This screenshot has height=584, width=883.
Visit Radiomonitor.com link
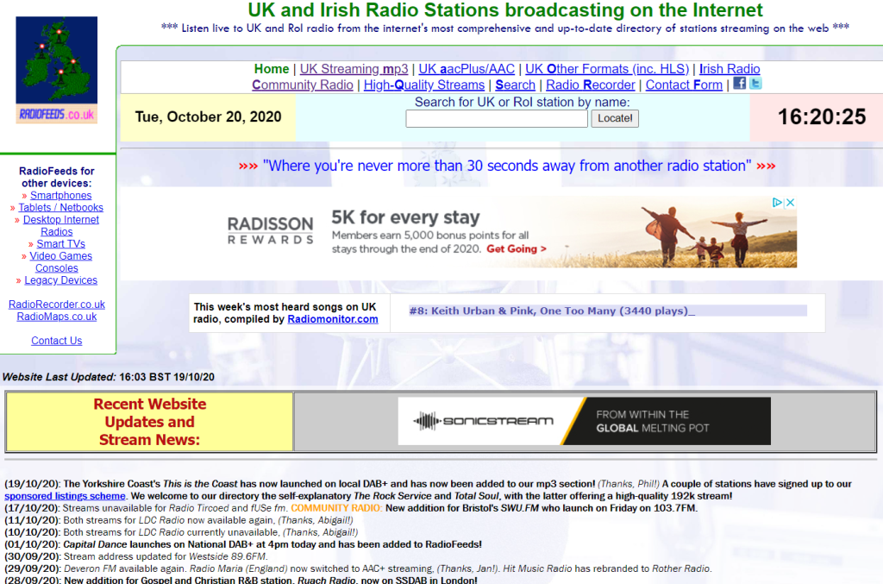pos(333,319)
